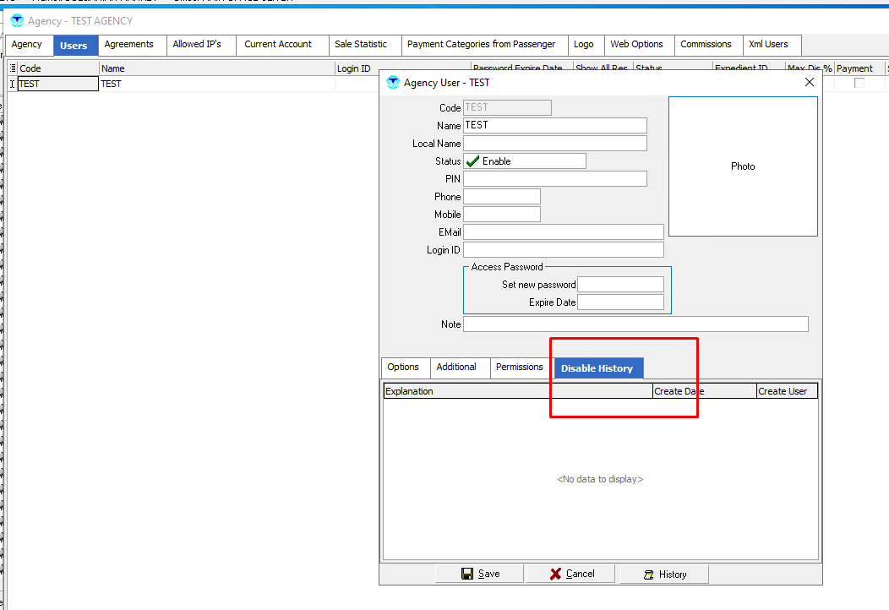Focus the EMail input field
The image size is (889, 610).
tap(563, 232)
